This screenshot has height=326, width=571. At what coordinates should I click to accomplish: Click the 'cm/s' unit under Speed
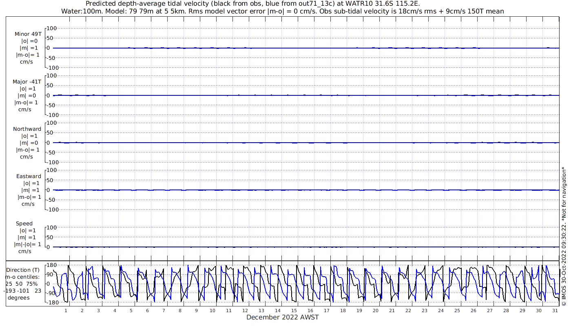point(24,251)
